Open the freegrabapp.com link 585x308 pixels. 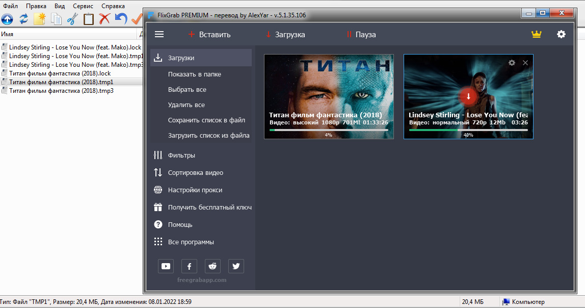(202, 280)
